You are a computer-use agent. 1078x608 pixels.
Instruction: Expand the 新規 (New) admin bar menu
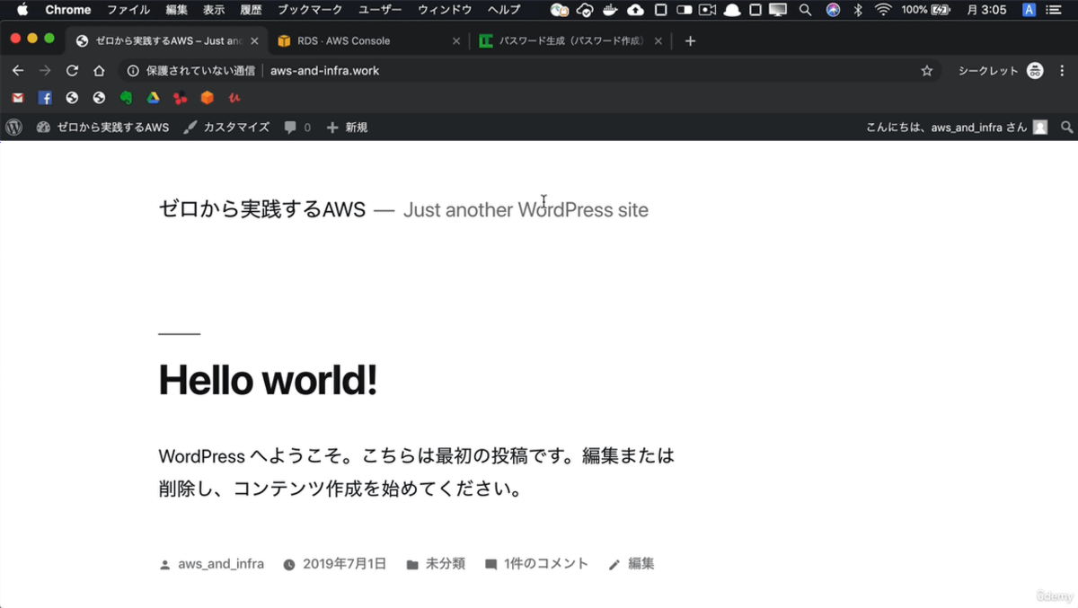tap(347, 128)
